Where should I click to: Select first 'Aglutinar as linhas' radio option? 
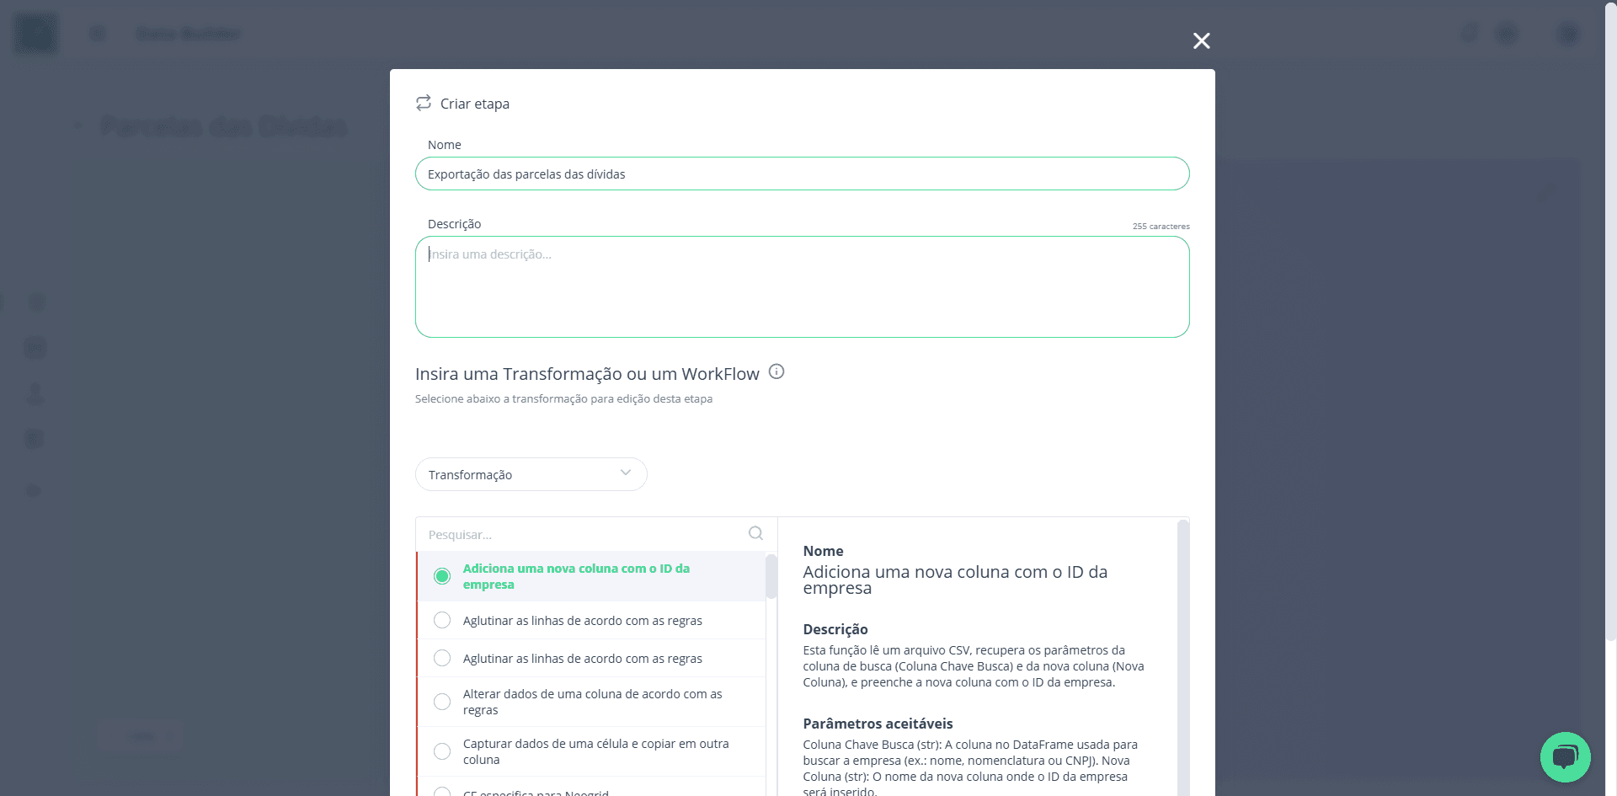click(442, 620)
